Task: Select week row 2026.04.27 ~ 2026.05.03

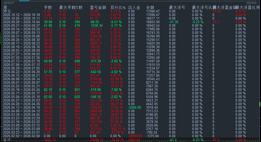Action: [x=21, y=101]
